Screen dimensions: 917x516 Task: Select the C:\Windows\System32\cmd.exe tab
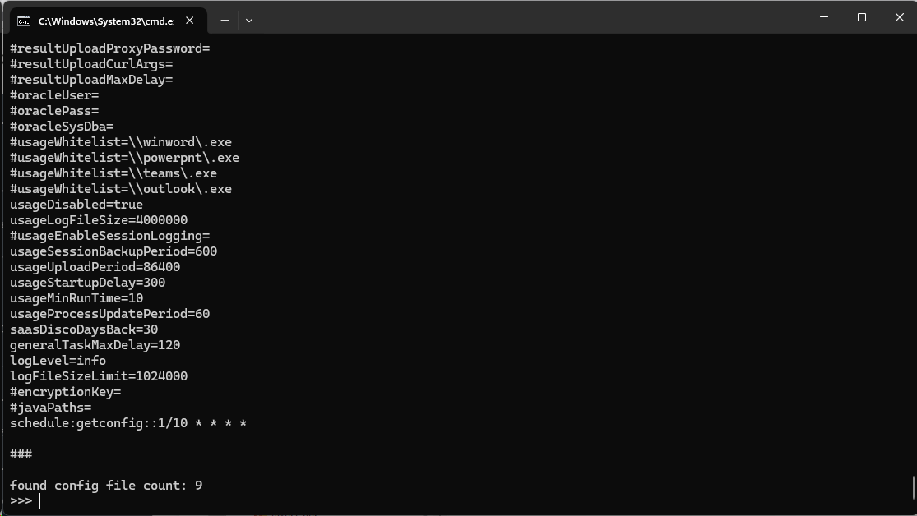(105, 21)
